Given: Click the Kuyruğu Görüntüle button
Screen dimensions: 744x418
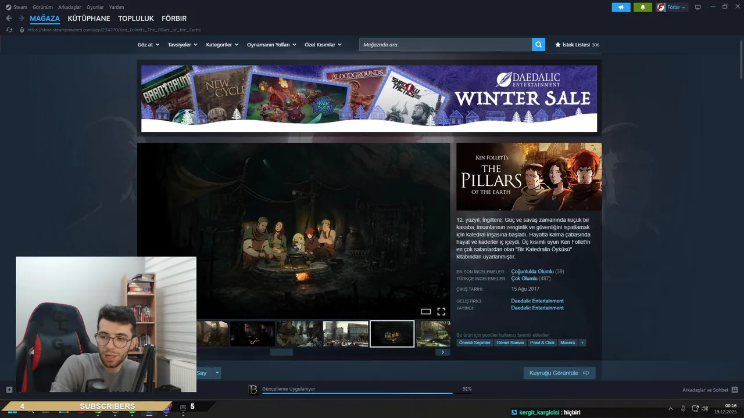Looking at the screenshot, I should (559, 373).
